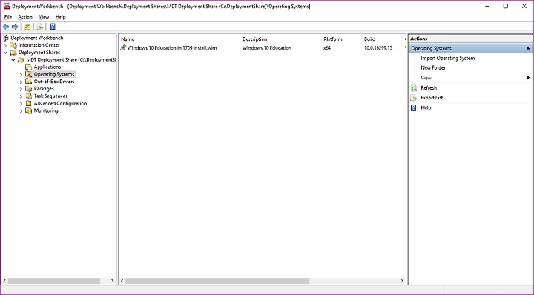The image size is (534, 295).
Task: Expand the Advanced Configuration node
Action: pos(21,104)
